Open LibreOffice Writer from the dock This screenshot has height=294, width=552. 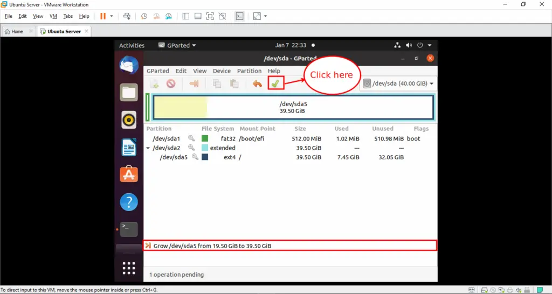pyautogui.click(x=129, y=148)
